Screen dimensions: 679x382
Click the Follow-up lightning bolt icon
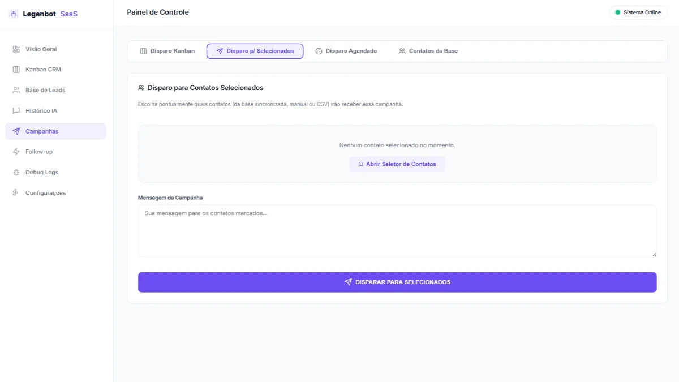coord(16,152)
